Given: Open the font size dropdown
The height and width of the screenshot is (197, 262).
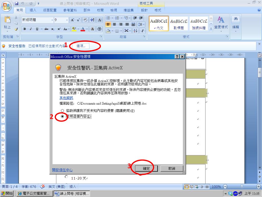Looking at the screenshot, I should click(x=67, y=20).
